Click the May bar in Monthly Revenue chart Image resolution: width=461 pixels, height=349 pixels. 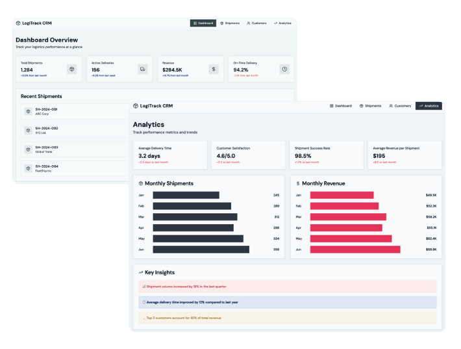(351, 239)
